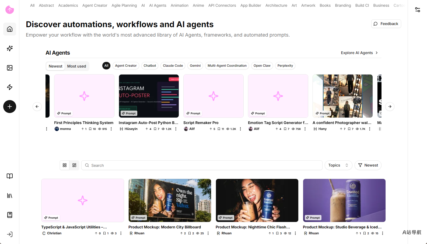Screen dimensions: 427x244
Task: Filter agents by the Gemini chip
Action: click(x=195, y=66)
